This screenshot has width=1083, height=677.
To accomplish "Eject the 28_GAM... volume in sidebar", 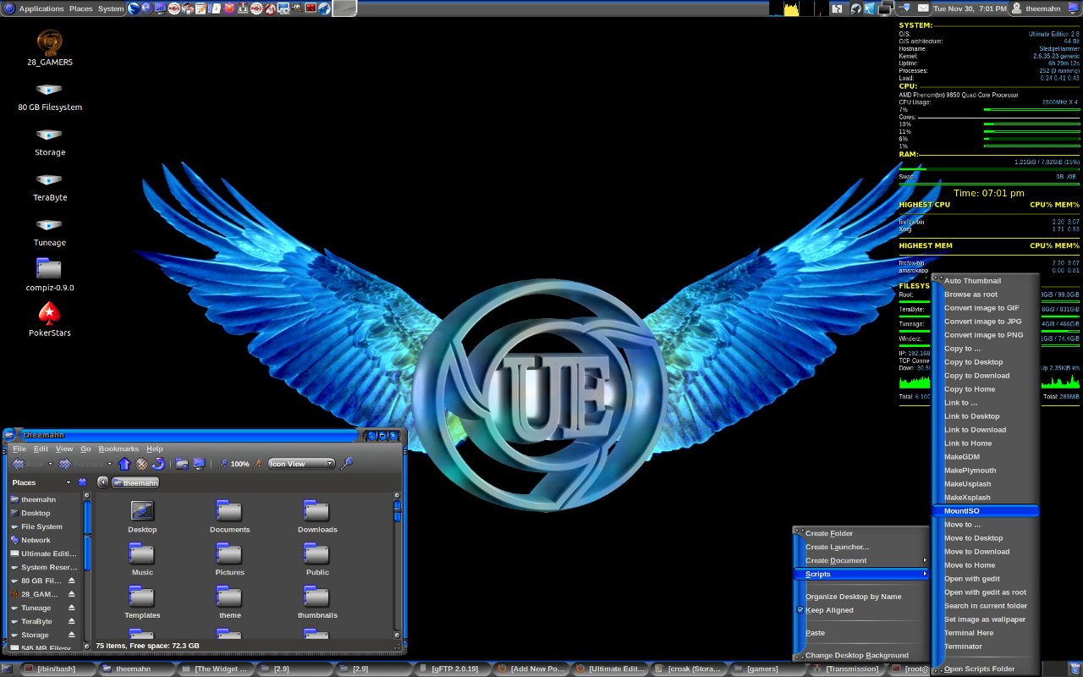I will 72,594.
